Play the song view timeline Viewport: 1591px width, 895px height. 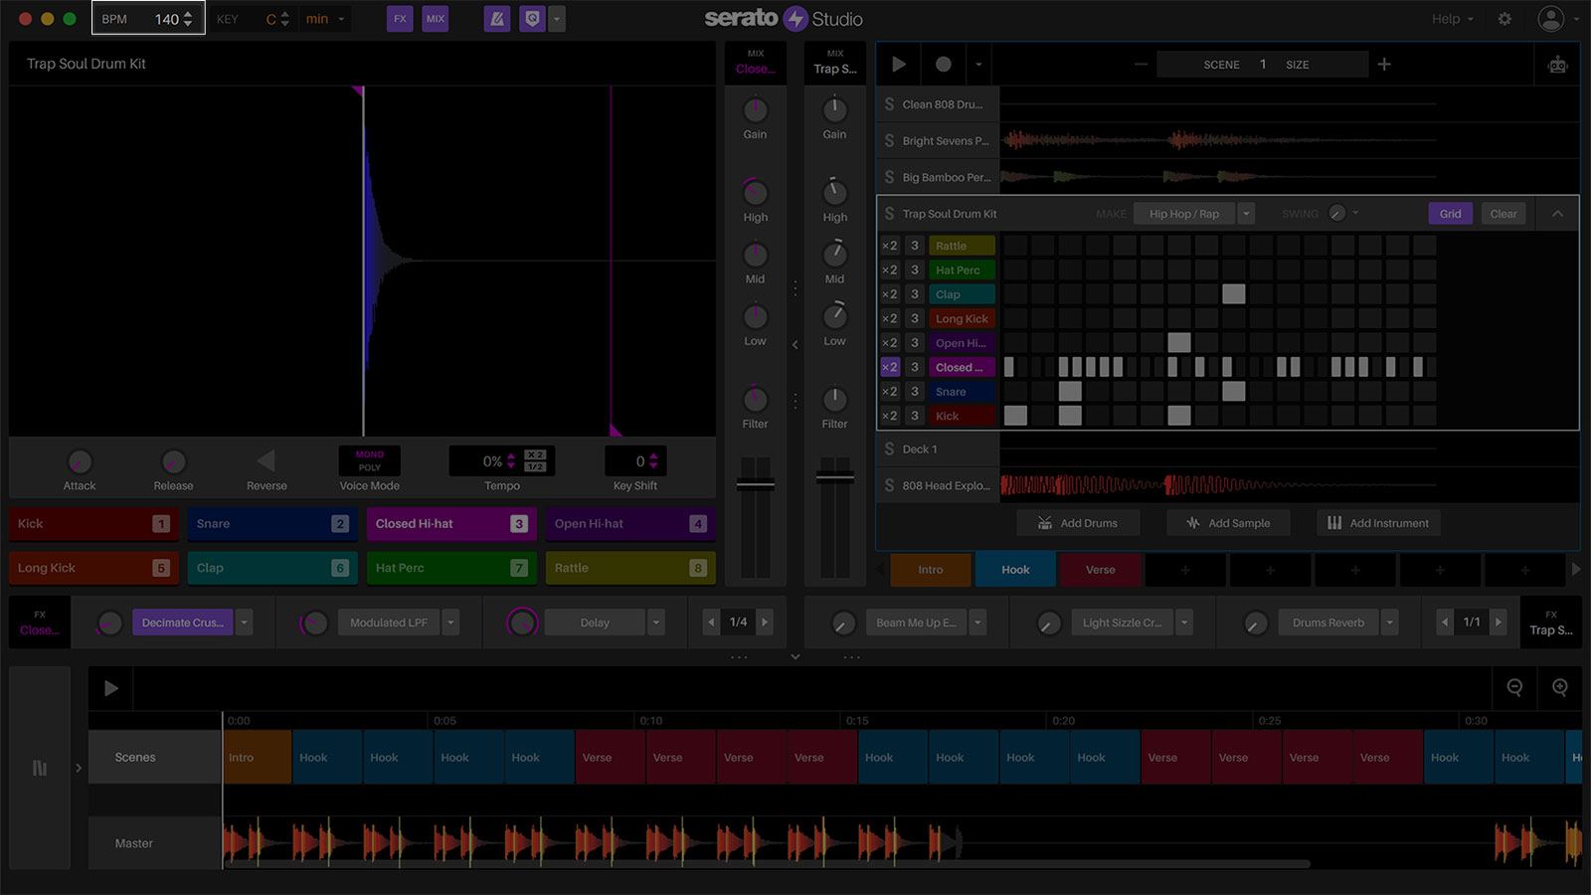tap(110, 688)
